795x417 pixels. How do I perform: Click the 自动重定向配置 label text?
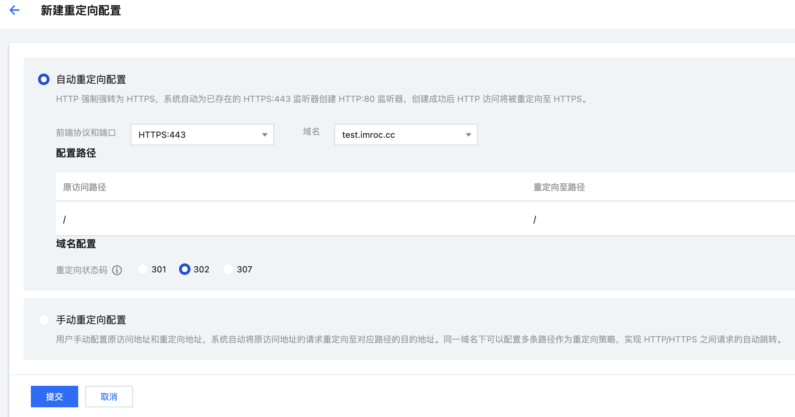pos(91,79)
